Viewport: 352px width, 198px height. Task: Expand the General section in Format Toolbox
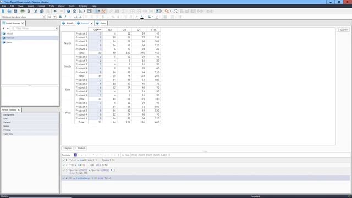[30, 122]
